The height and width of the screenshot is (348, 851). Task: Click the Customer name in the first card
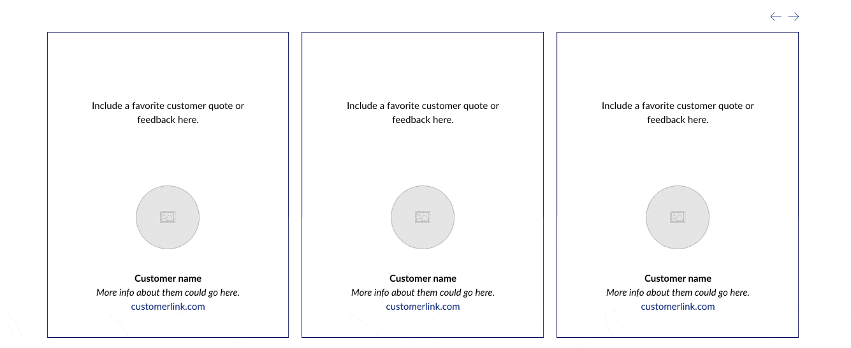pyautogui.click(x=168, y=279)
